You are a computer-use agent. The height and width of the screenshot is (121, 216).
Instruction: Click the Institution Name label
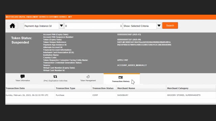coord(51,55)
